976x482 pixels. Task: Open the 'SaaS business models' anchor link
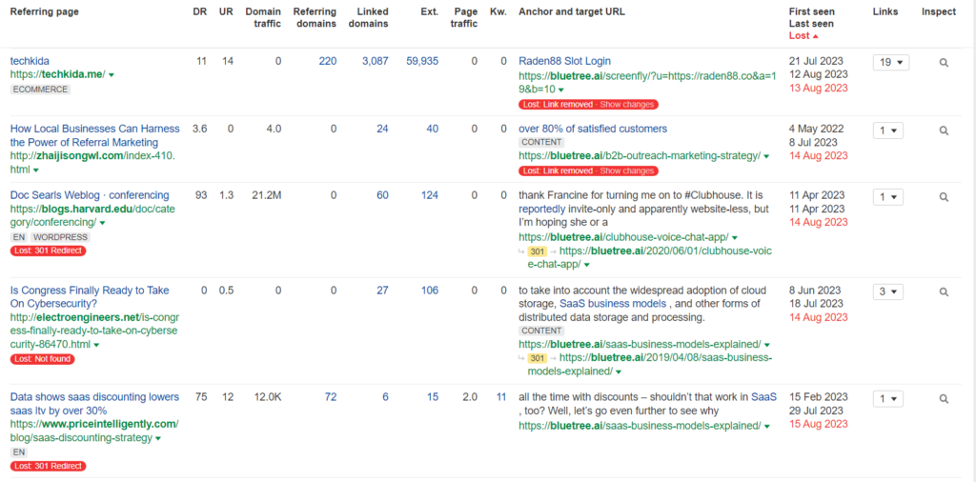pos(613,304)
